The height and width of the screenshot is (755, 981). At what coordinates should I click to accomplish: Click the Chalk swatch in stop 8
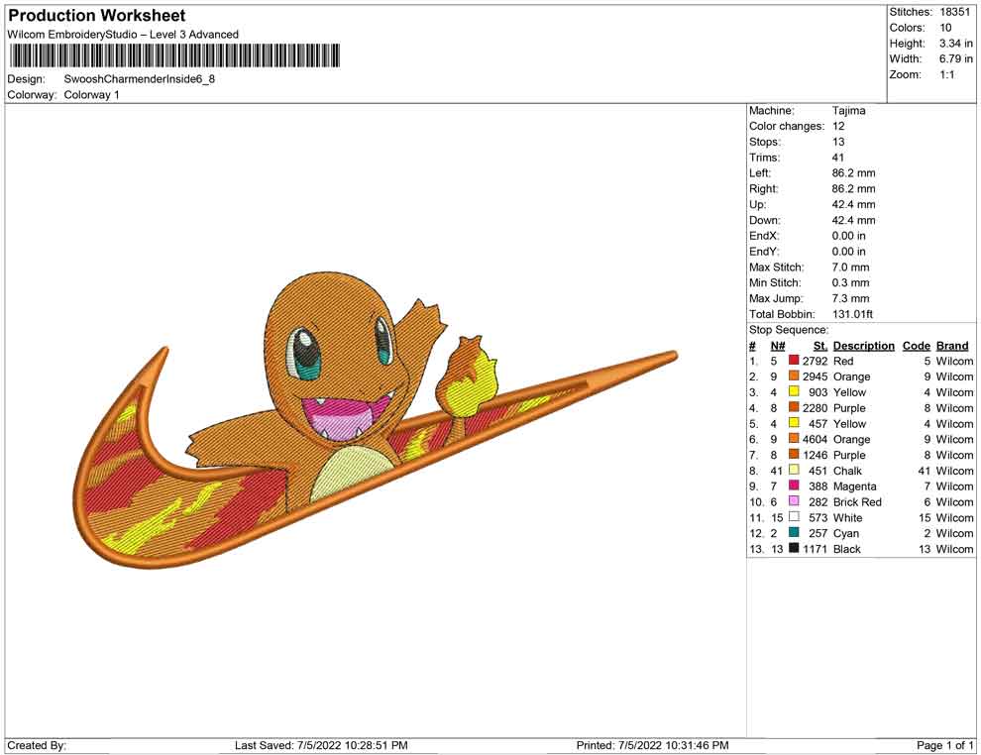pyautogui.click(x=794, y=470)
